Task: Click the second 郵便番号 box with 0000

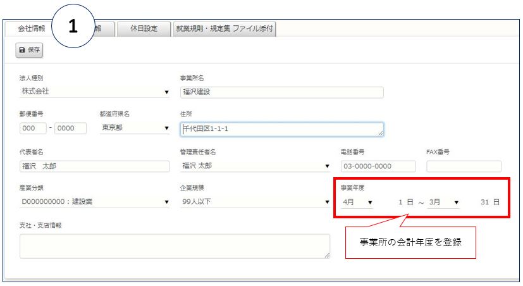Action: [x=70, y=128]
